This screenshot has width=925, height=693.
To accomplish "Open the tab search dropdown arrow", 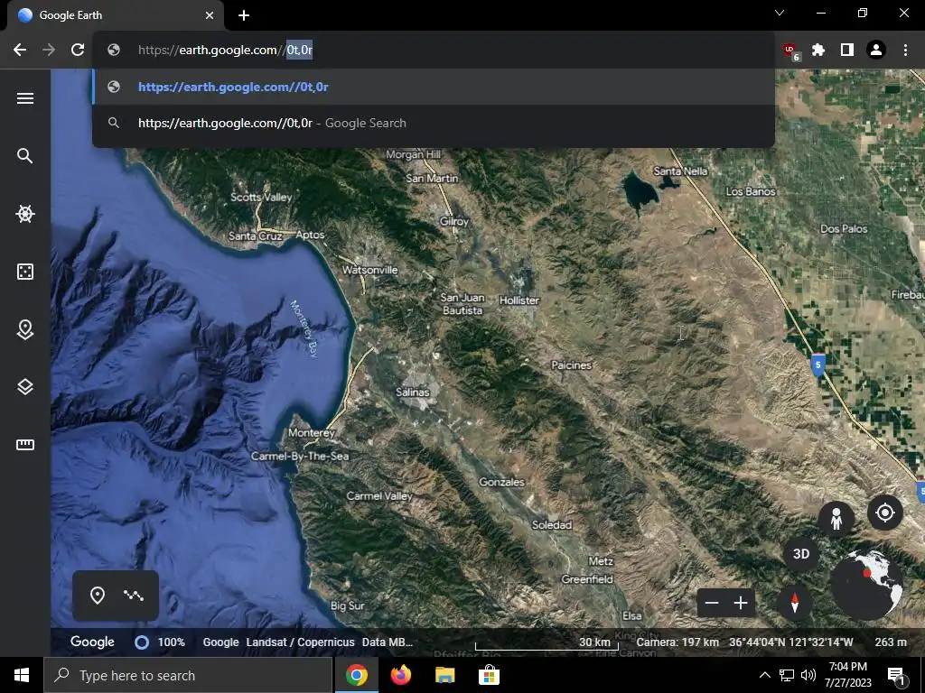I will pos(780,13).
